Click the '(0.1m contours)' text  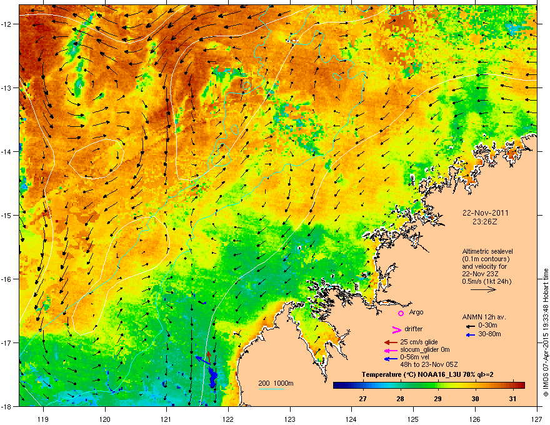[x=486, y=259]
